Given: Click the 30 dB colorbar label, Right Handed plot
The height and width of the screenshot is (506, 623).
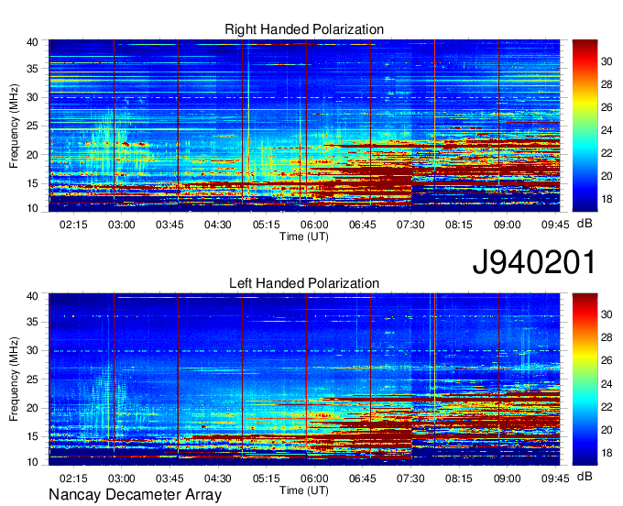Looking at the screenshot, I should pyautogui.click(x=607, y=61).
